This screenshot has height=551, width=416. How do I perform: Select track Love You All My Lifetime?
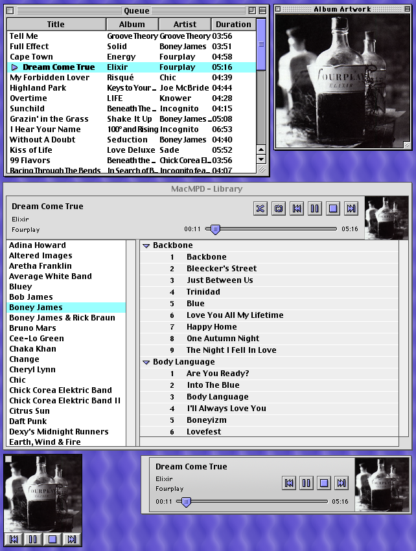click(269, 315)
